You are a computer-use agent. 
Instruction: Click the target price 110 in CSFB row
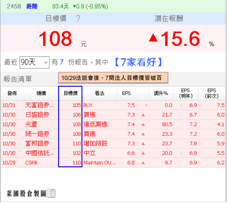pos(77,163)
